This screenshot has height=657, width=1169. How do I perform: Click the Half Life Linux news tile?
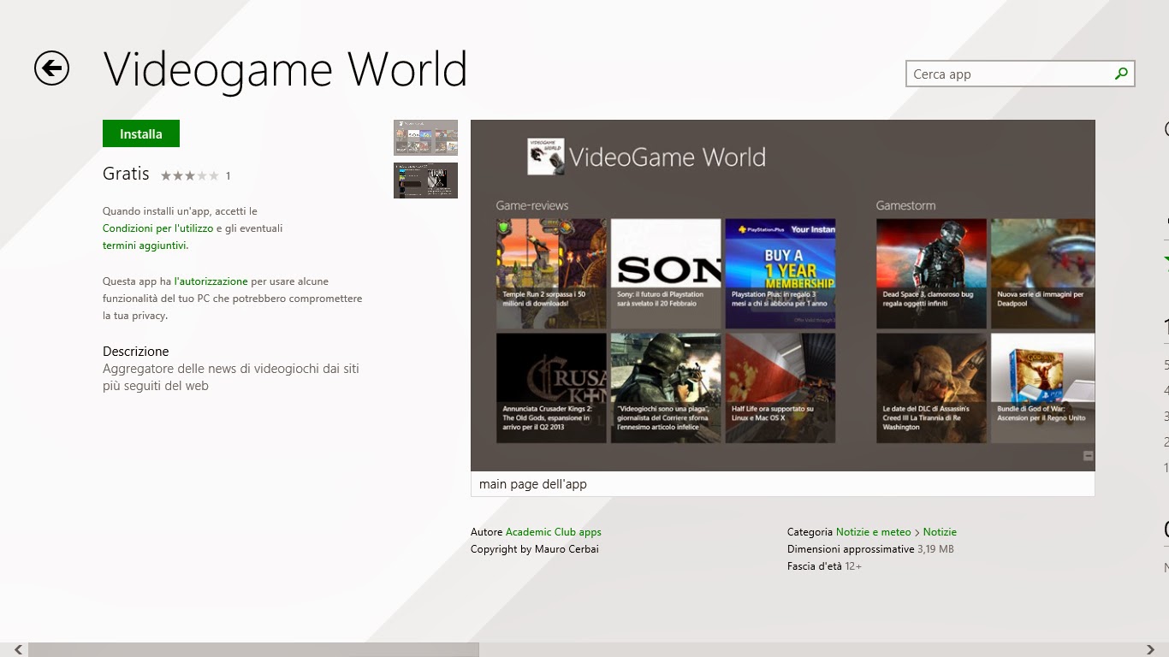click(780, 388)
